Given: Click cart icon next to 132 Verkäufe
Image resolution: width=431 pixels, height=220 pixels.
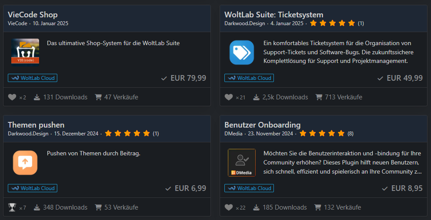Looking at the screenshot, I should [318, 207].
